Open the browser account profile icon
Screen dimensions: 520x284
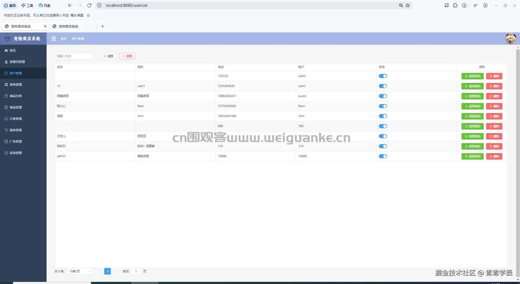[x=485, y=5]
